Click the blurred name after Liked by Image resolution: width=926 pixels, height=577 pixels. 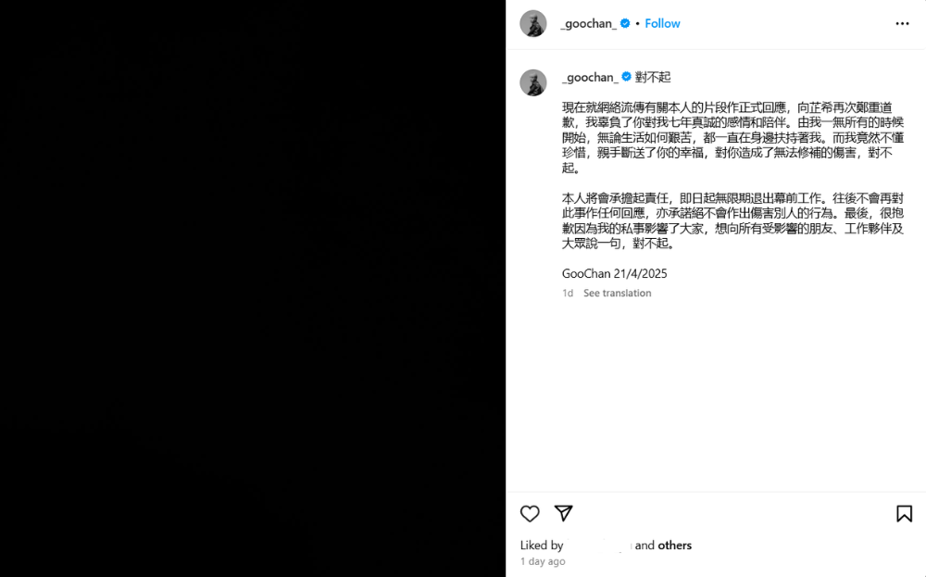599,546
